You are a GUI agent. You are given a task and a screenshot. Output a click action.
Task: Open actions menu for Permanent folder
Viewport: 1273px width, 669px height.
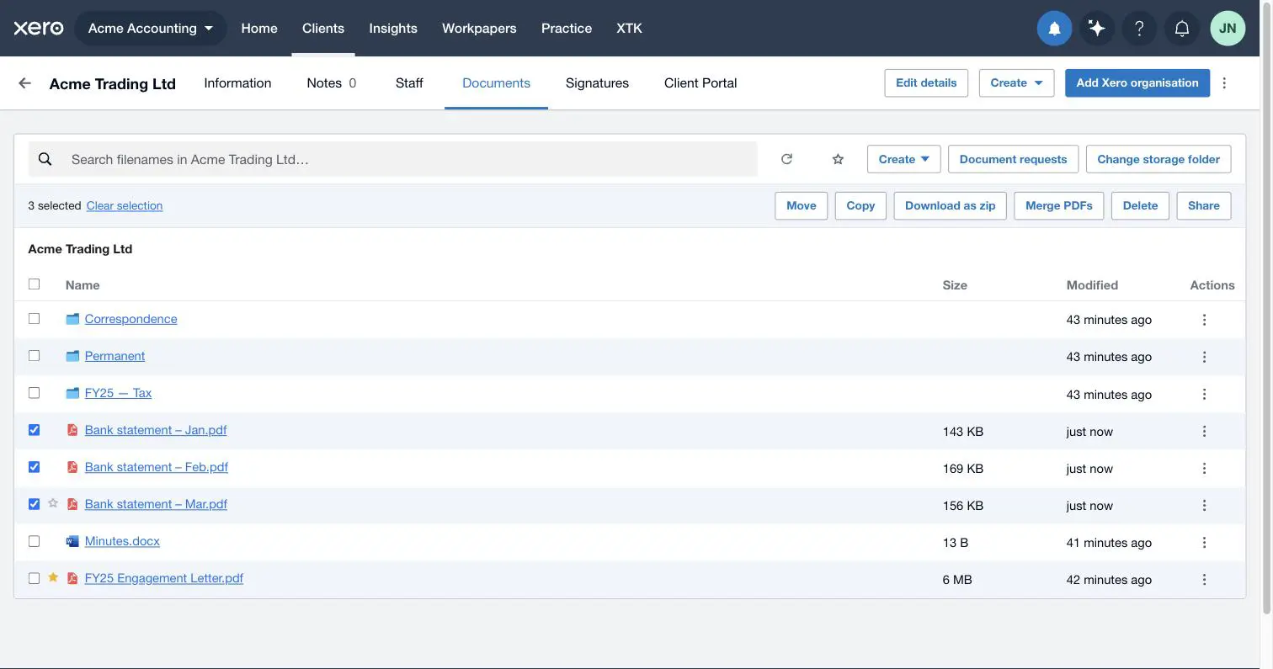[1204, 357]
